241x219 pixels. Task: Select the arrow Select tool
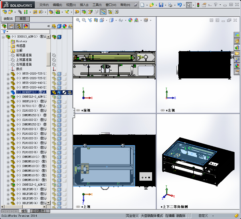189,5
